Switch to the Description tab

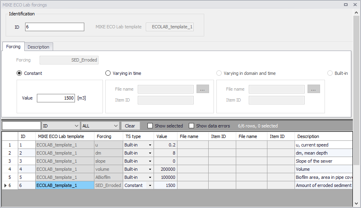[38, 47]
